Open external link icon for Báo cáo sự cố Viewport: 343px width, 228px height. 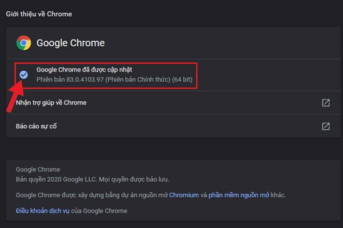pyautogui.click(x=326, y=126)
